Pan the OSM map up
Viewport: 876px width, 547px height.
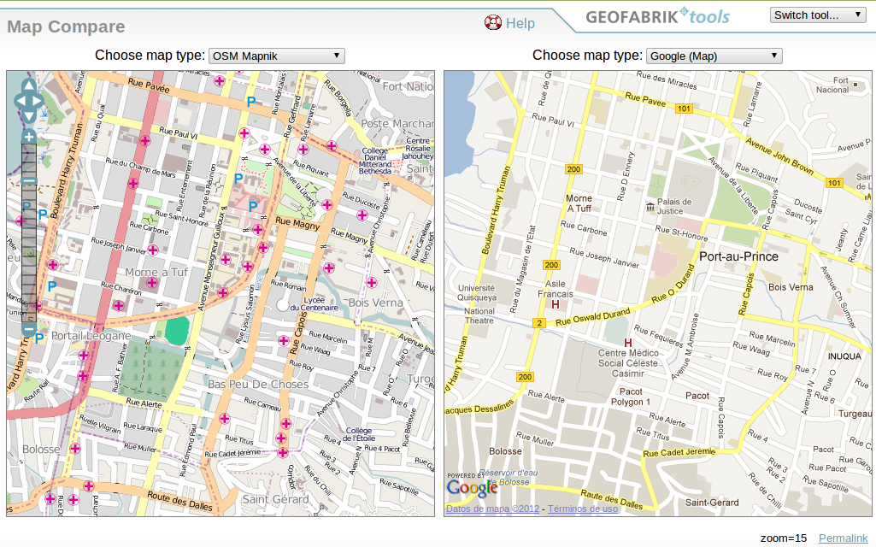(28, 85)
